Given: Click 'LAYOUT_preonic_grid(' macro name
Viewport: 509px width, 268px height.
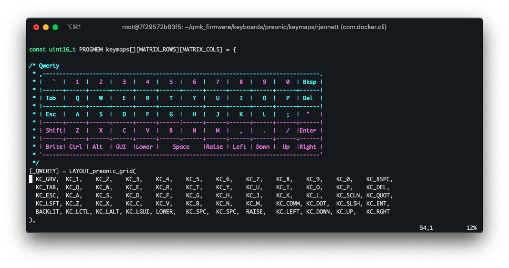Looking at the screenshot, I should pyautogui.click(x=103, y=171).
